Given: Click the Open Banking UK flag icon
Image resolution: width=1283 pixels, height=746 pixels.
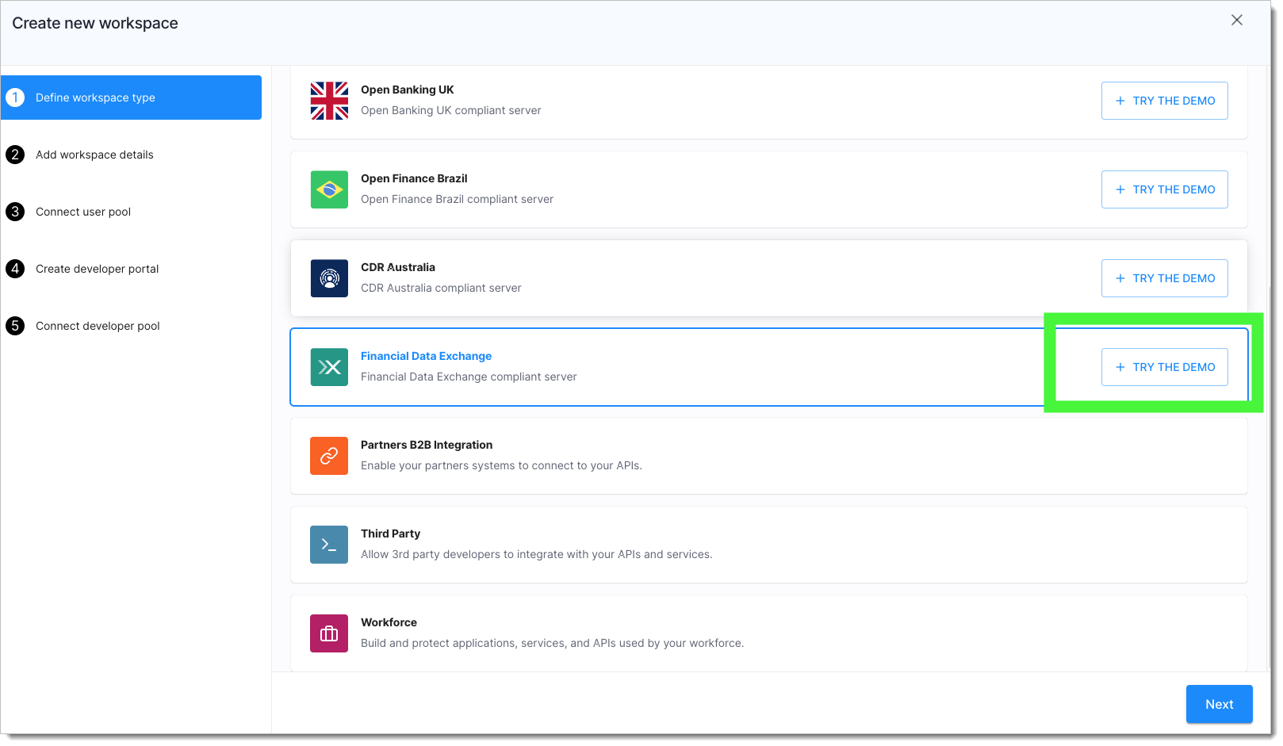Looking at the screenshot, I should [329, 101].
